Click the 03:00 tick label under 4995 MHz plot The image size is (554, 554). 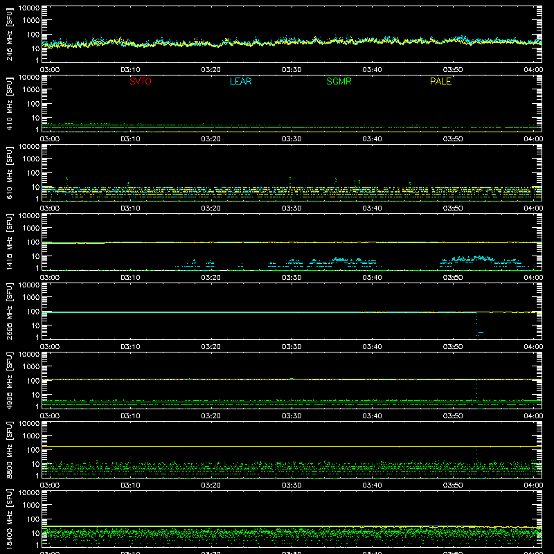[50, 416]
